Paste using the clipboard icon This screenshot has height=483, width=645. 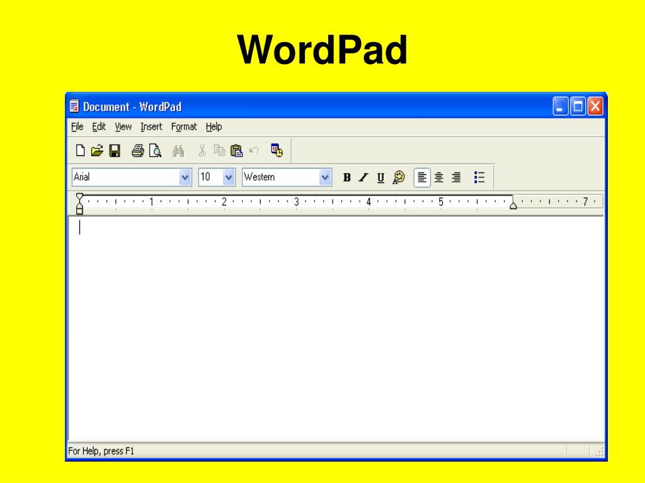[237, 151]
